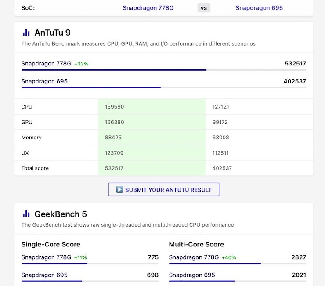Viewport: 325px width, 286px height.
Task: Click Snapdragon 695 single-core progress bar
Action: click(x=90, y=281)
